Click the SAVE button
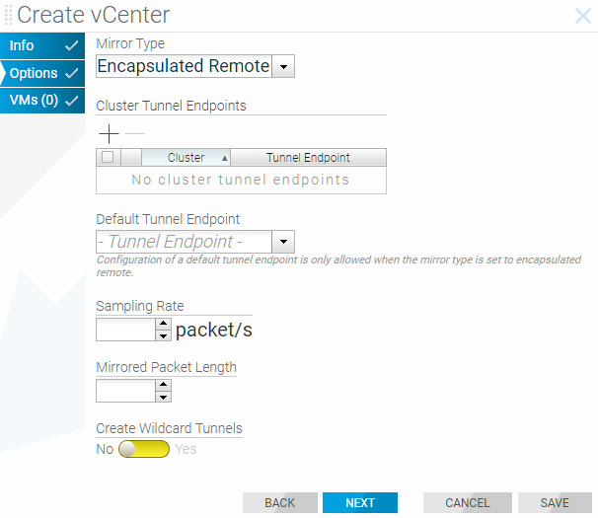The width and height of the screenshot is (598, 518). [555, 503]
